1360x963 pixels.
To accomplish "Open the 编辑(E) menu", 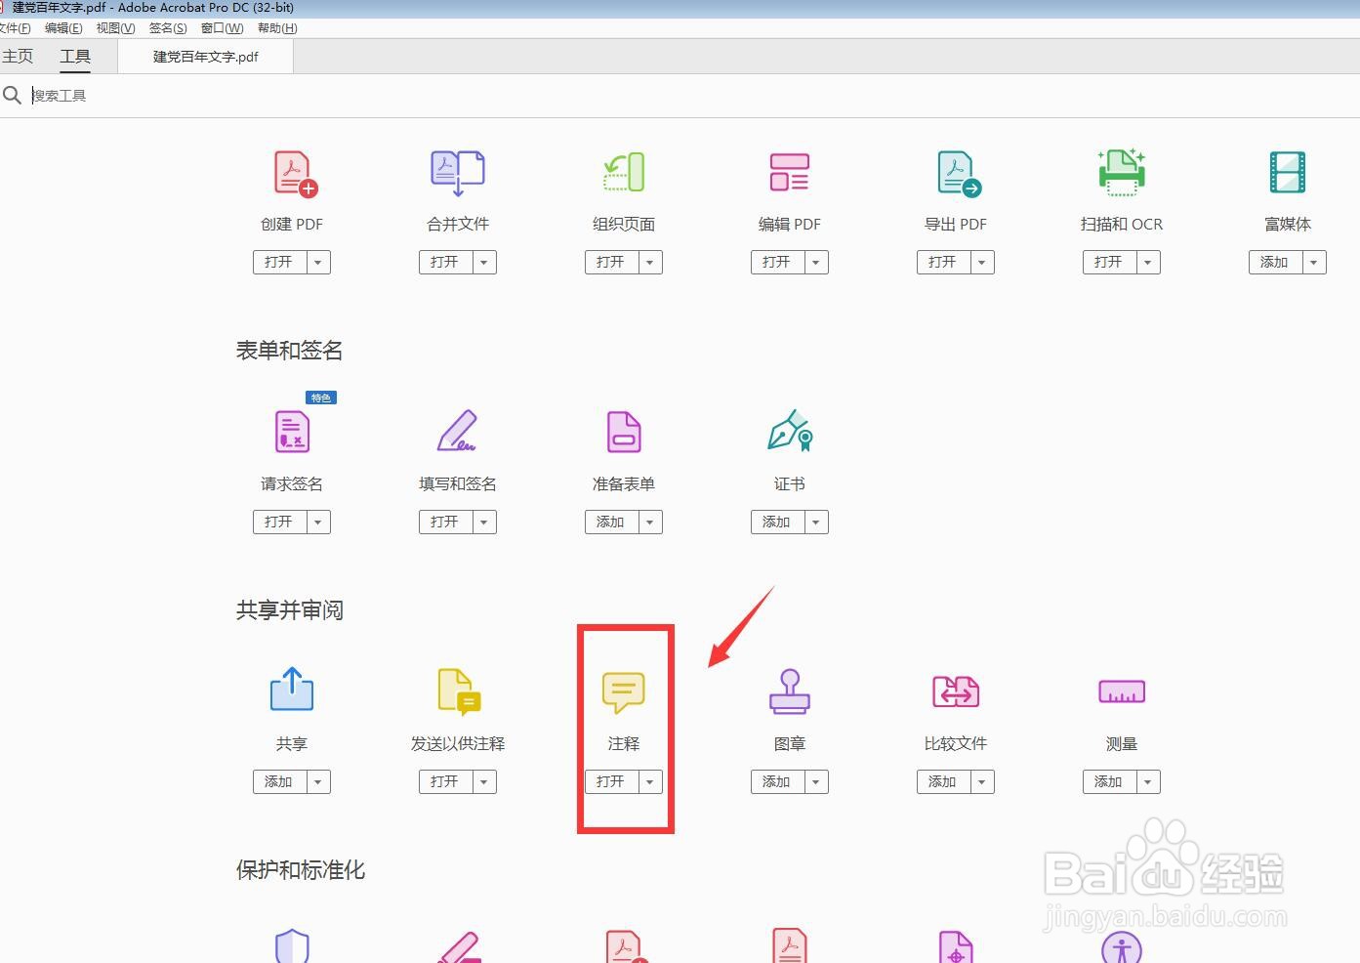I will (x=63, y=28).
